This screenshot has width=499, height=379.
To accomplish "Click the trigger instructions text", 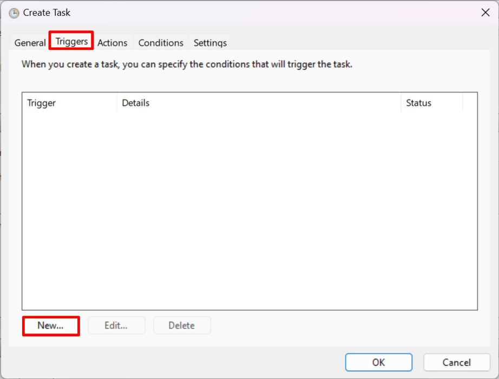I will coord(188,64).
